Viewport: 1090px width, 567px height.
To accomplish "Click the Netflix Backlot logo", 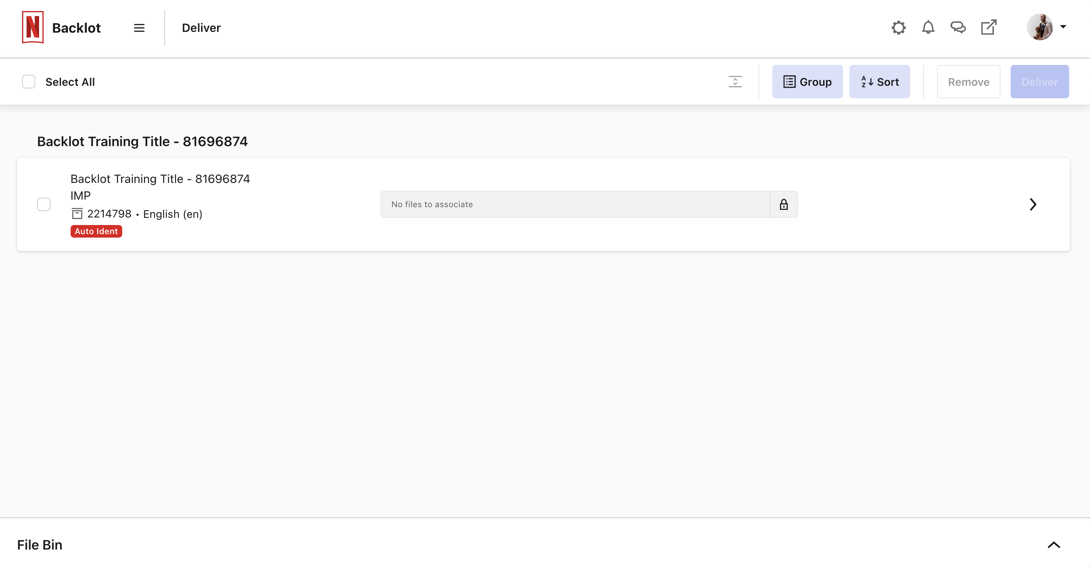I will click(33, 27).
